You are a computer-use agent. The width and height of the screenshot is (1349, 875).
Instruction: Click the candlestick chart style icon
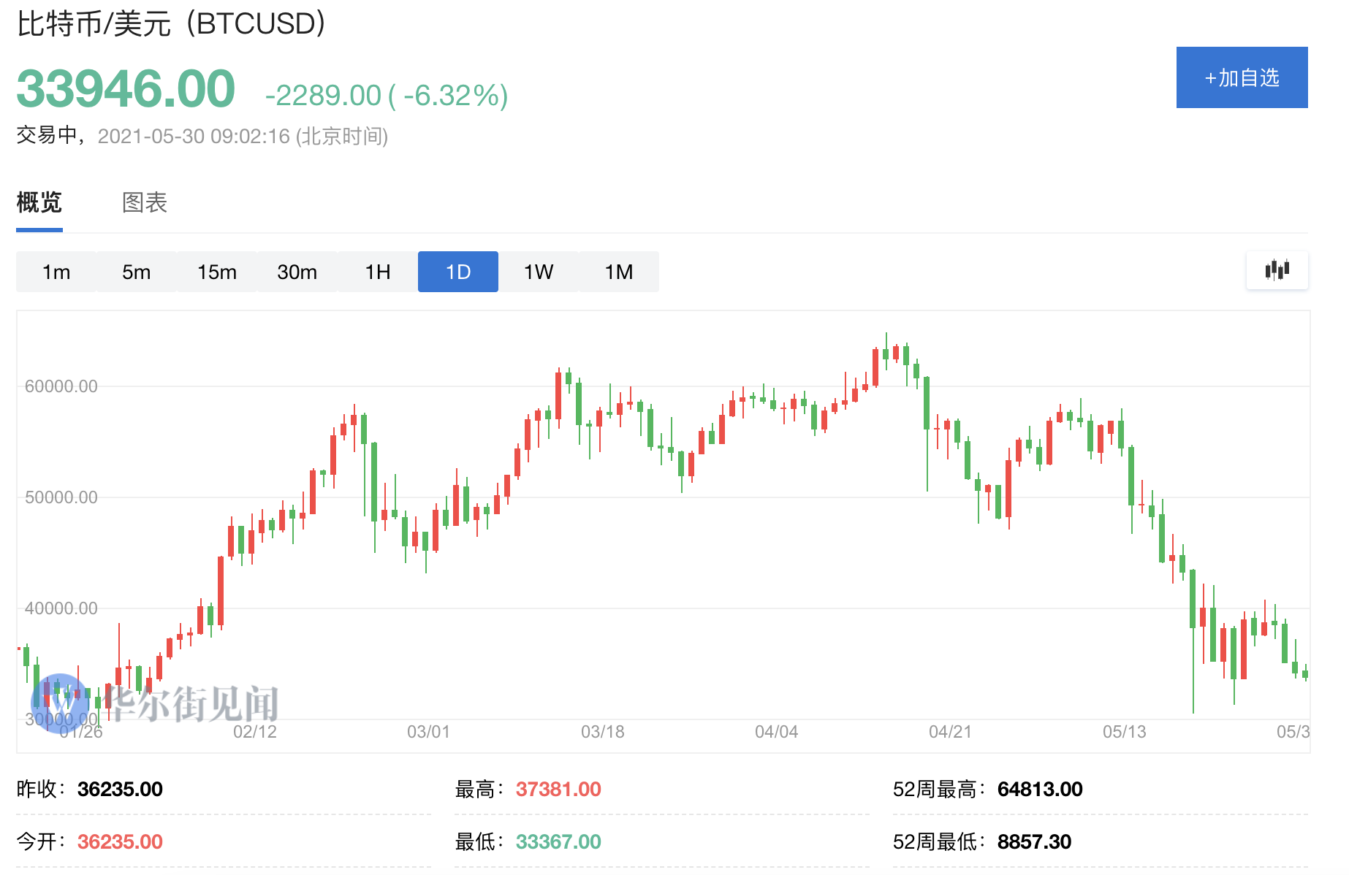(1277, 271)
